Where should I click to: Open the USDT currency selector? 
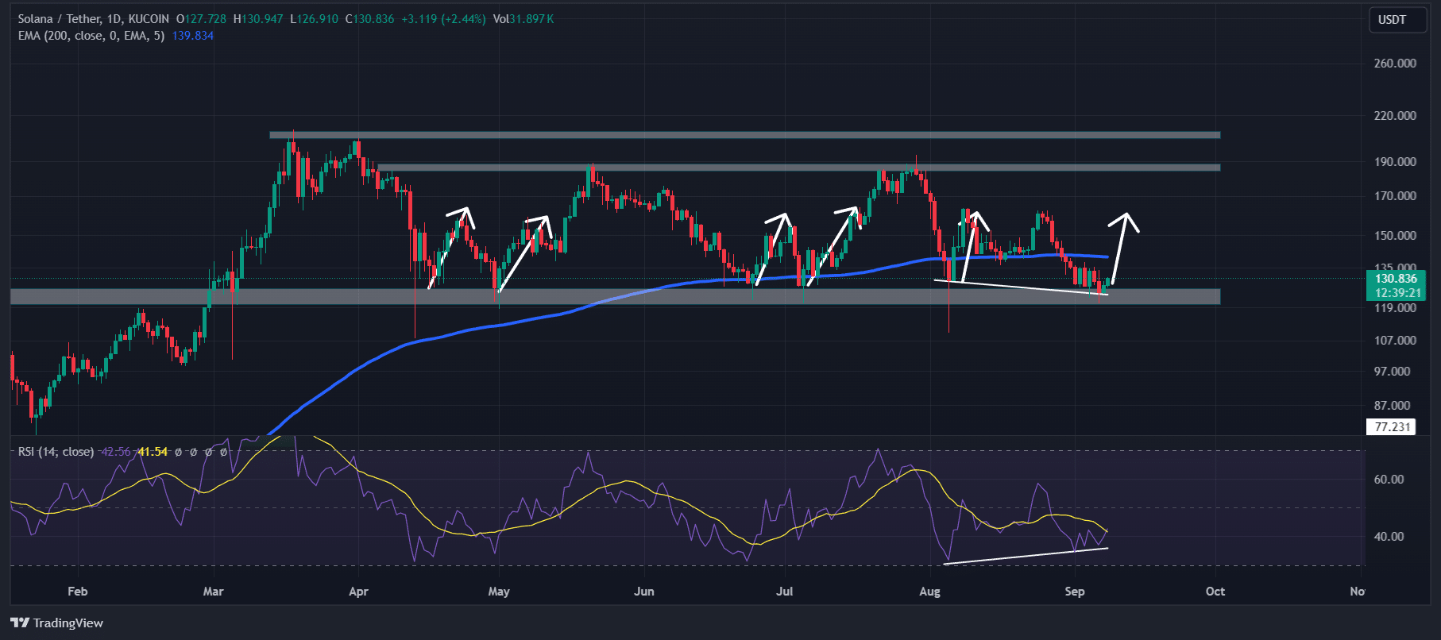1392,20
